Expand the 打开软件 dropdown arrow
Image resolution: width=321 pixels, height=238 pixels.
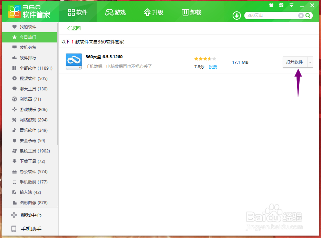point(310,62)
